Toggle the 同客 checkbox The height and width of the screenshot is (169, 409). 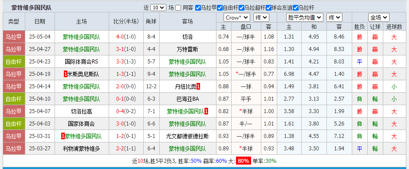click(178, 8)
